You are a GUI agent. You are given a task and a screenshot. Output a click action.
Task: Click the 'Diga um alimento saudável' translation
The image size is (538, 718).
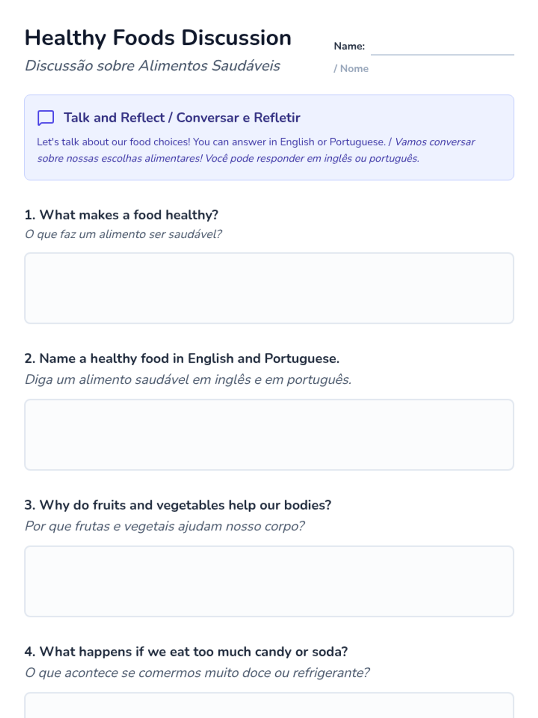coord(188,380)
